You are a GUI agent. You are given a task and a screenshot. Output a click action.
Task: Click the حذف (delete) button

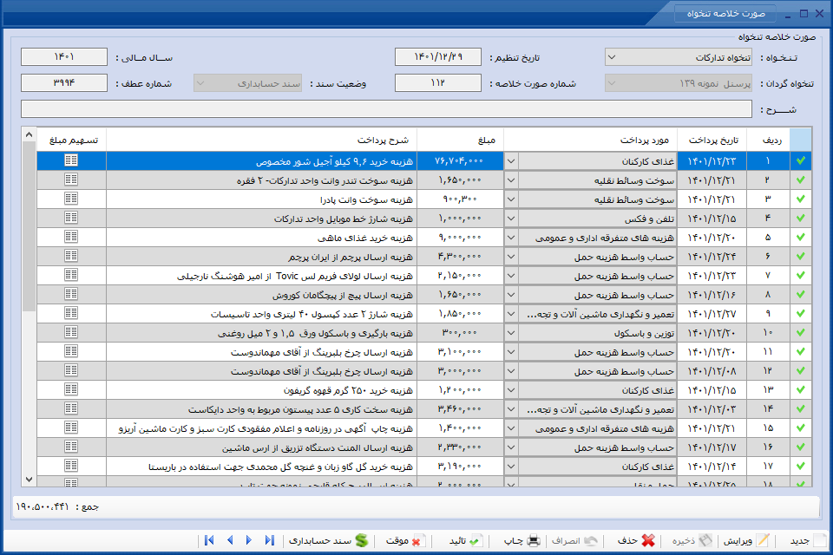click(x=636, y=540)
